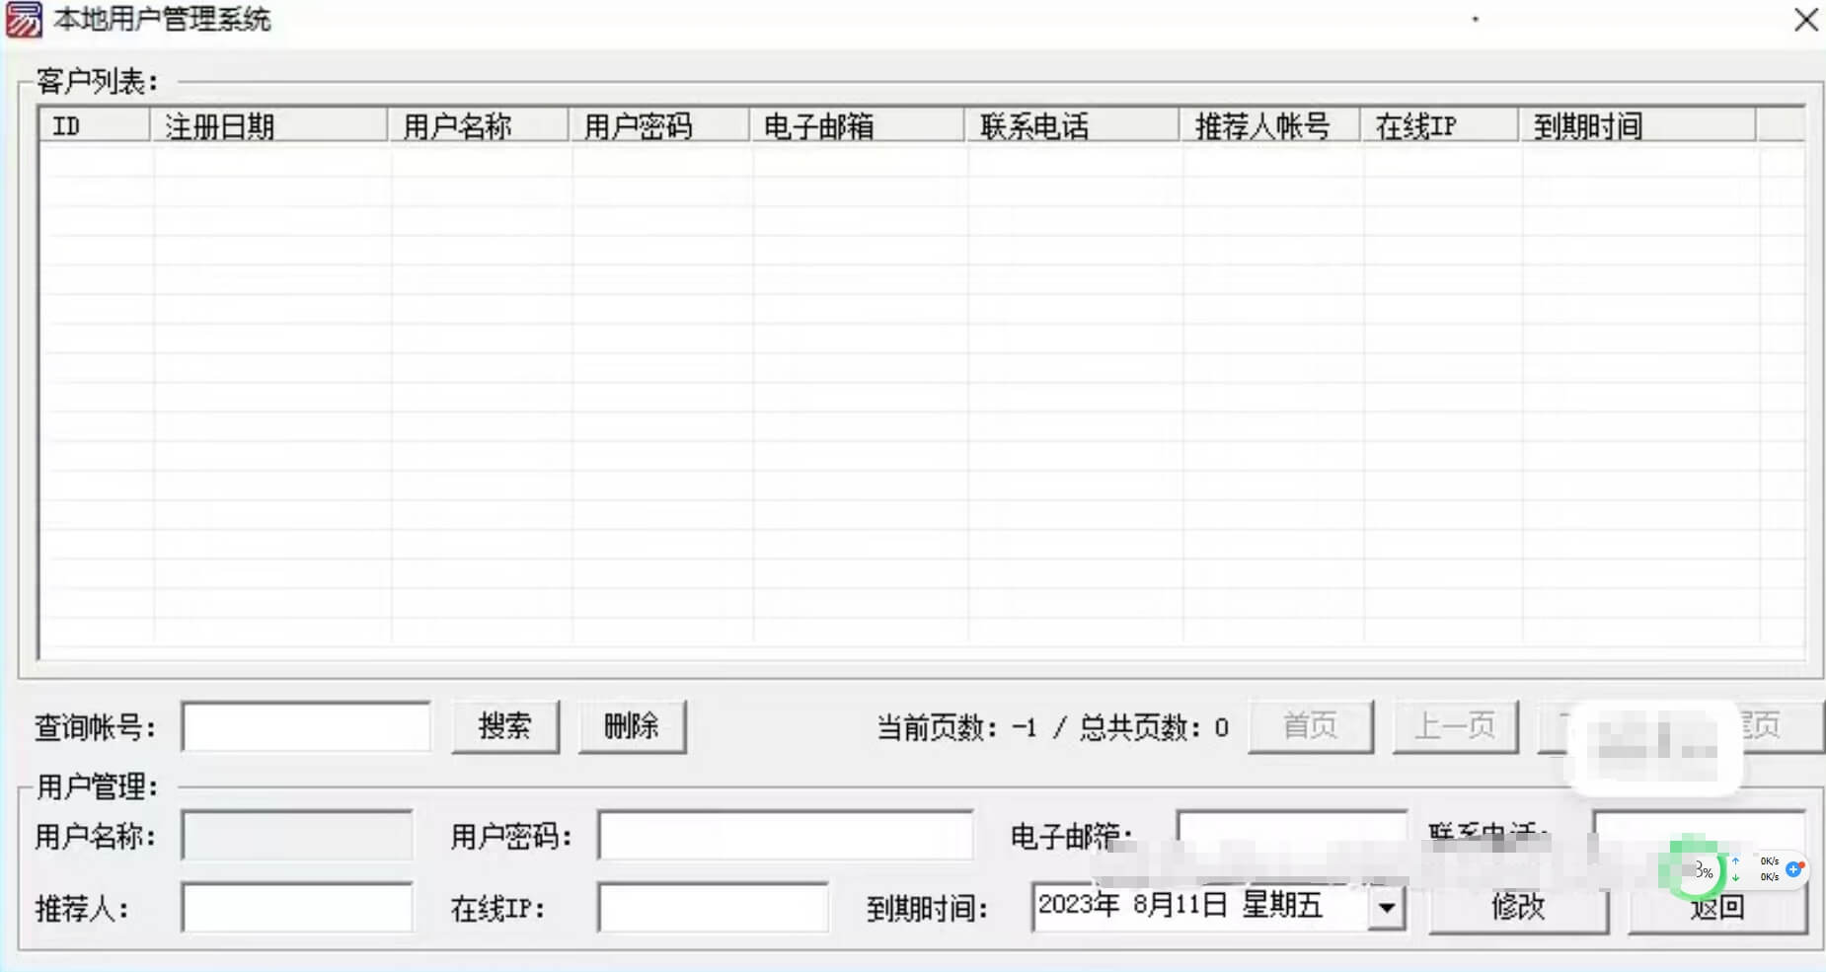1826x972 pixels.
Task: Click the green percentage circle overlay widget
Action: point(1695,869)
